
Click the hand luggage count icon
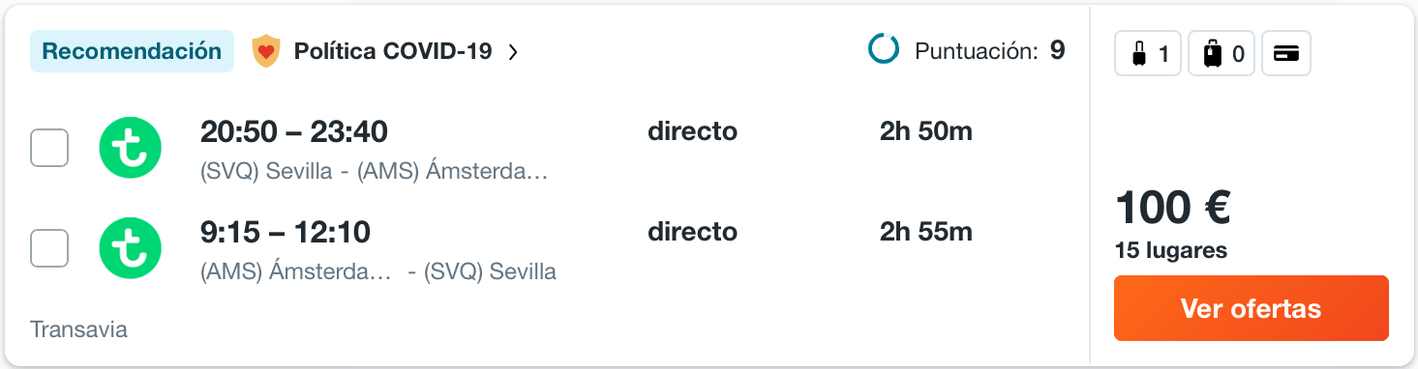(1148, 54)
